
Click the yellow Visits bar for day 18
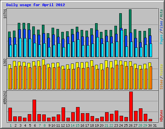coord(92,63)
